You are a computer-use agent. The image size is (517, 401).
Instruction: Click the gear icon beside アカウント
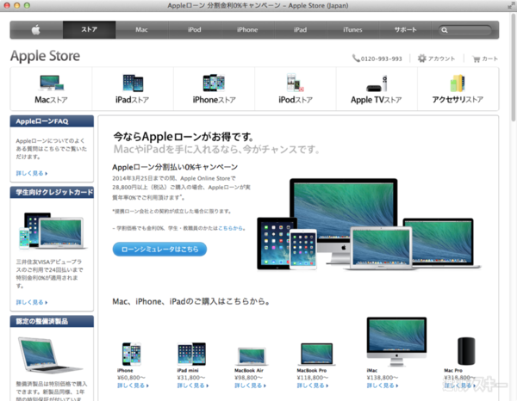pos(421,59)
